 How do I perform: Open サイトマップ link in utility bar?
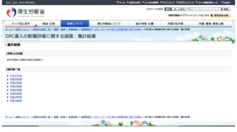click(x=168, y=2)
